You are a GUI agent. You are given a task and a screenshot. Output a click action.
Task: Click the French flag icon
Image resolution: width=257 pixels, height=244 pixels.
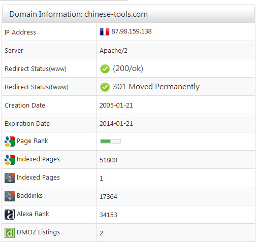(x=105, y=31)
